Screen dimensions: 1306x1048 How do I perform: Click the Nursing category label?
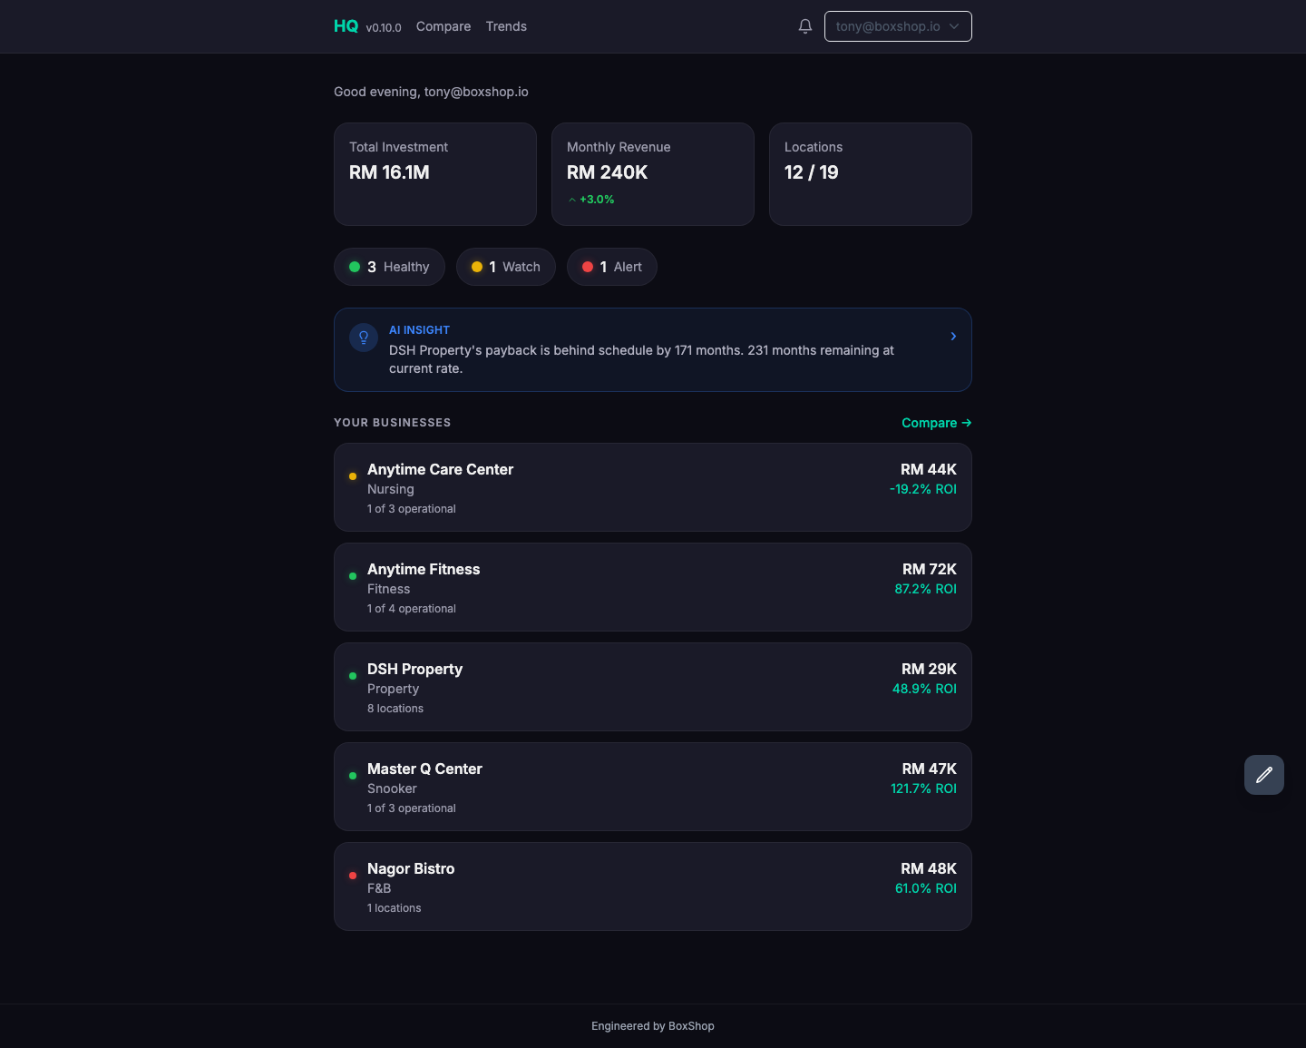click(x=391, y=489)
